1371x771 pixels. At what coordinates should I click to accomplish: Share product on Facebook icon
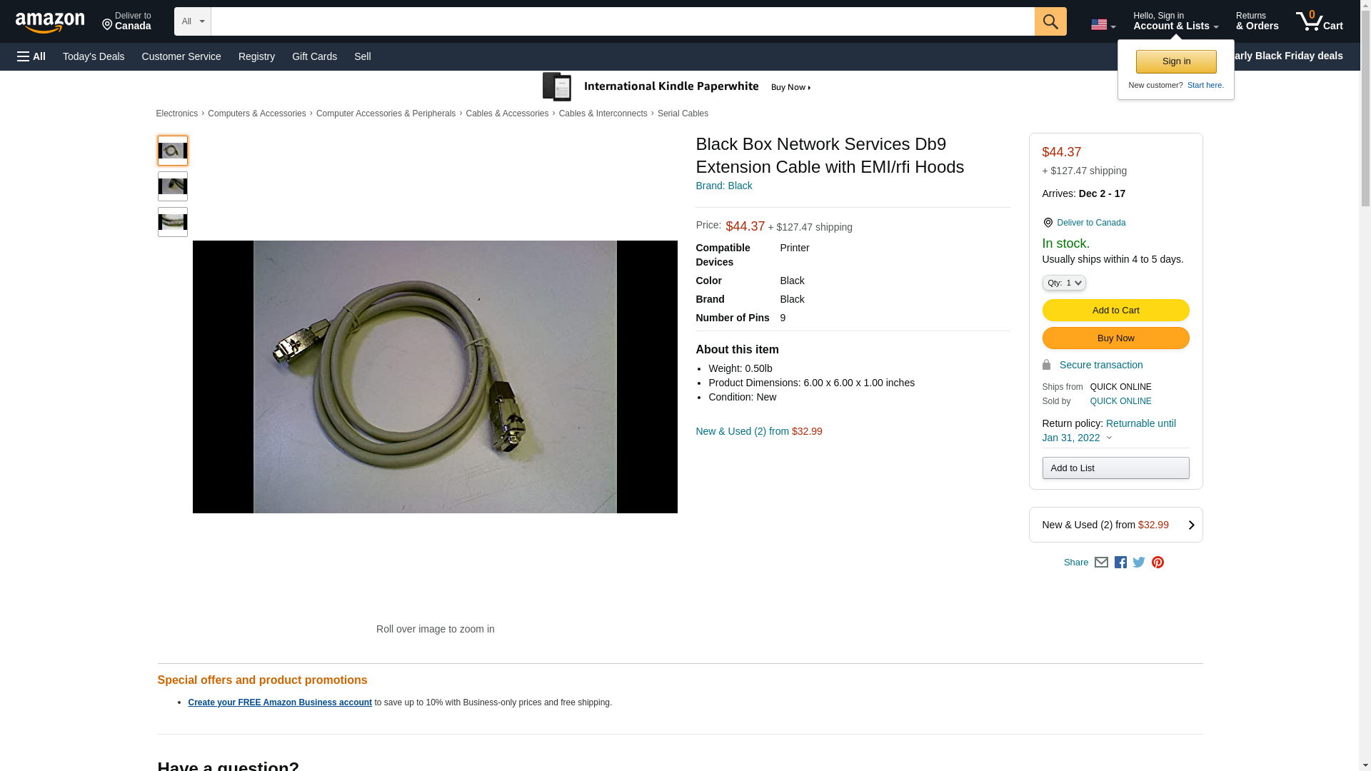1120,563
